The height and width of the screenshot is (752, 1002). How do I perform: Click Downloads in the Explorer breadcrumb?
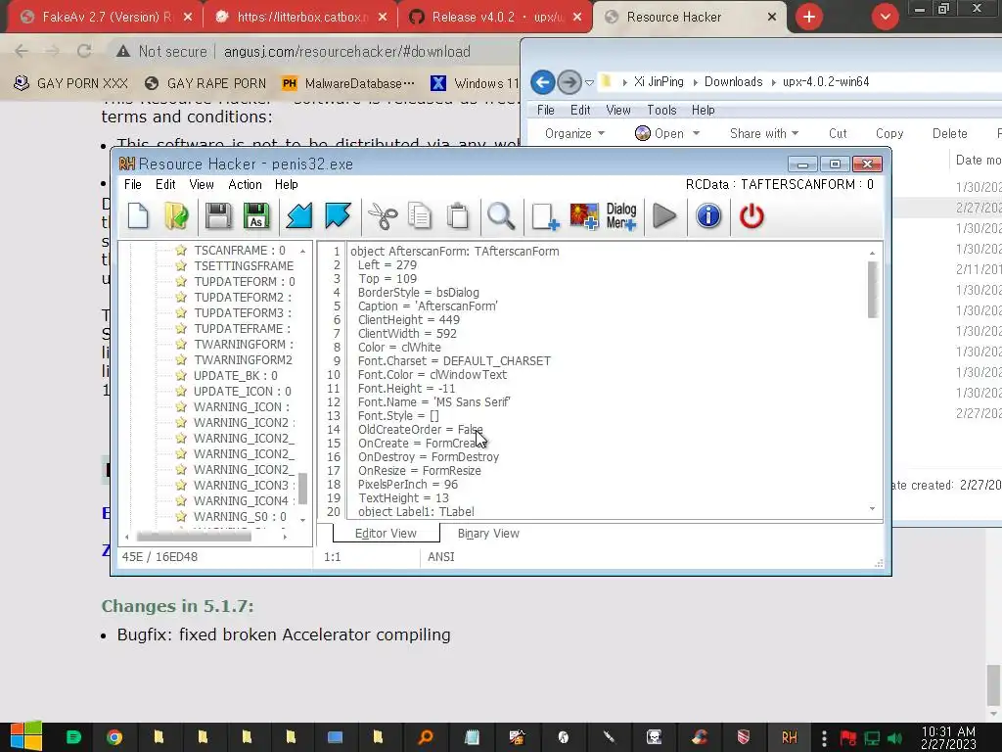[x=733, y=82]
